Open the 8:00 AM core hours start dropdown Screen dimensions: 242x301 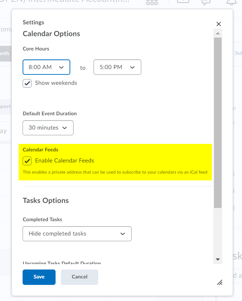(46, 67)
